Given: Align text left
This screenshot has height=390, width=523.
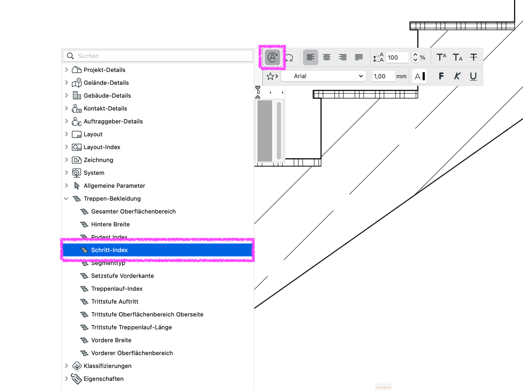Looking at the screenshot, I should (x=310, y=57).
